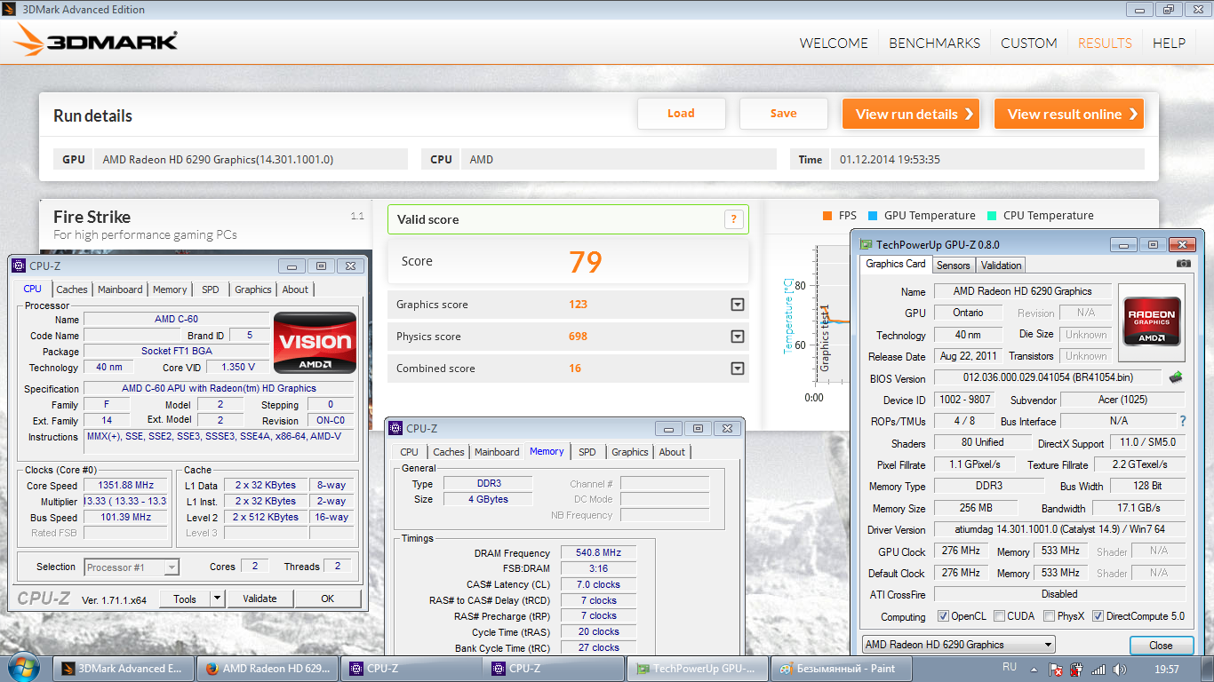This screenshot has width=1214, height=682.
Task: Click the View result online button
Action: coord(1069,114)
